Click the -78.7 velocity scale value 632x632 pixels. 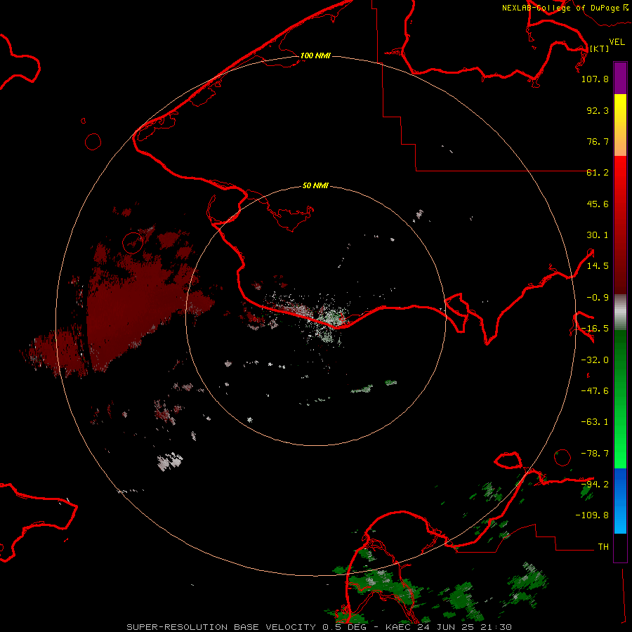tap(595, 454)
